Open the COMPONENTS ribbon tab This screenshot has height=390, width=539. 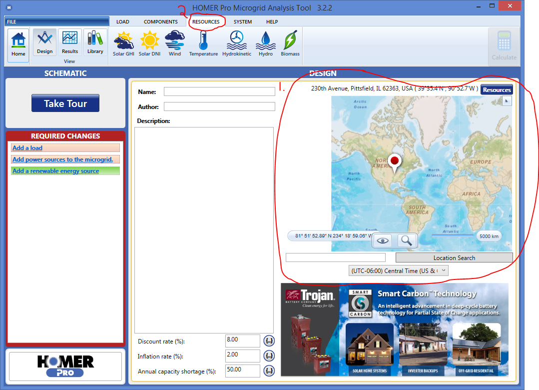tap(160, 22)
